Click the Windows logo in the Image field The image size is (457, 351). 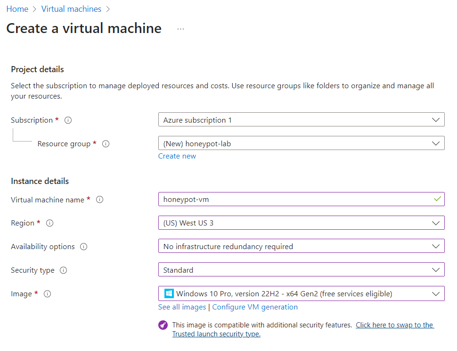pyautogui.click(x=168, y=293)
